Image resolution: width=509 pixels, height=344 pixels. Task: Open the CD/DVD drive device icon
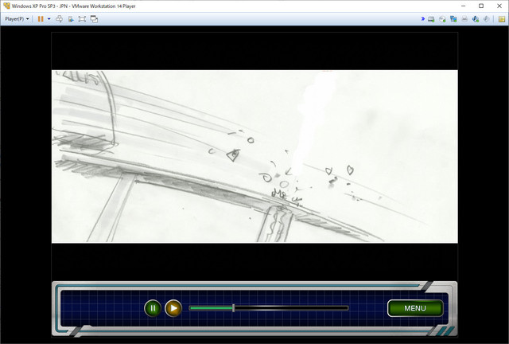(442, 19)
